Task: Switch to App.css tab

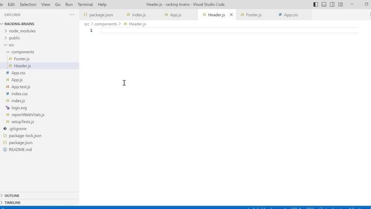Action: tap(291, 15)
